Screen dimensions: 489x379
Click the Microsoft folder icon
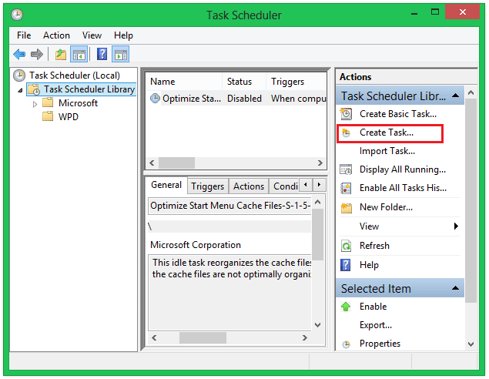[x=48, y=102]
